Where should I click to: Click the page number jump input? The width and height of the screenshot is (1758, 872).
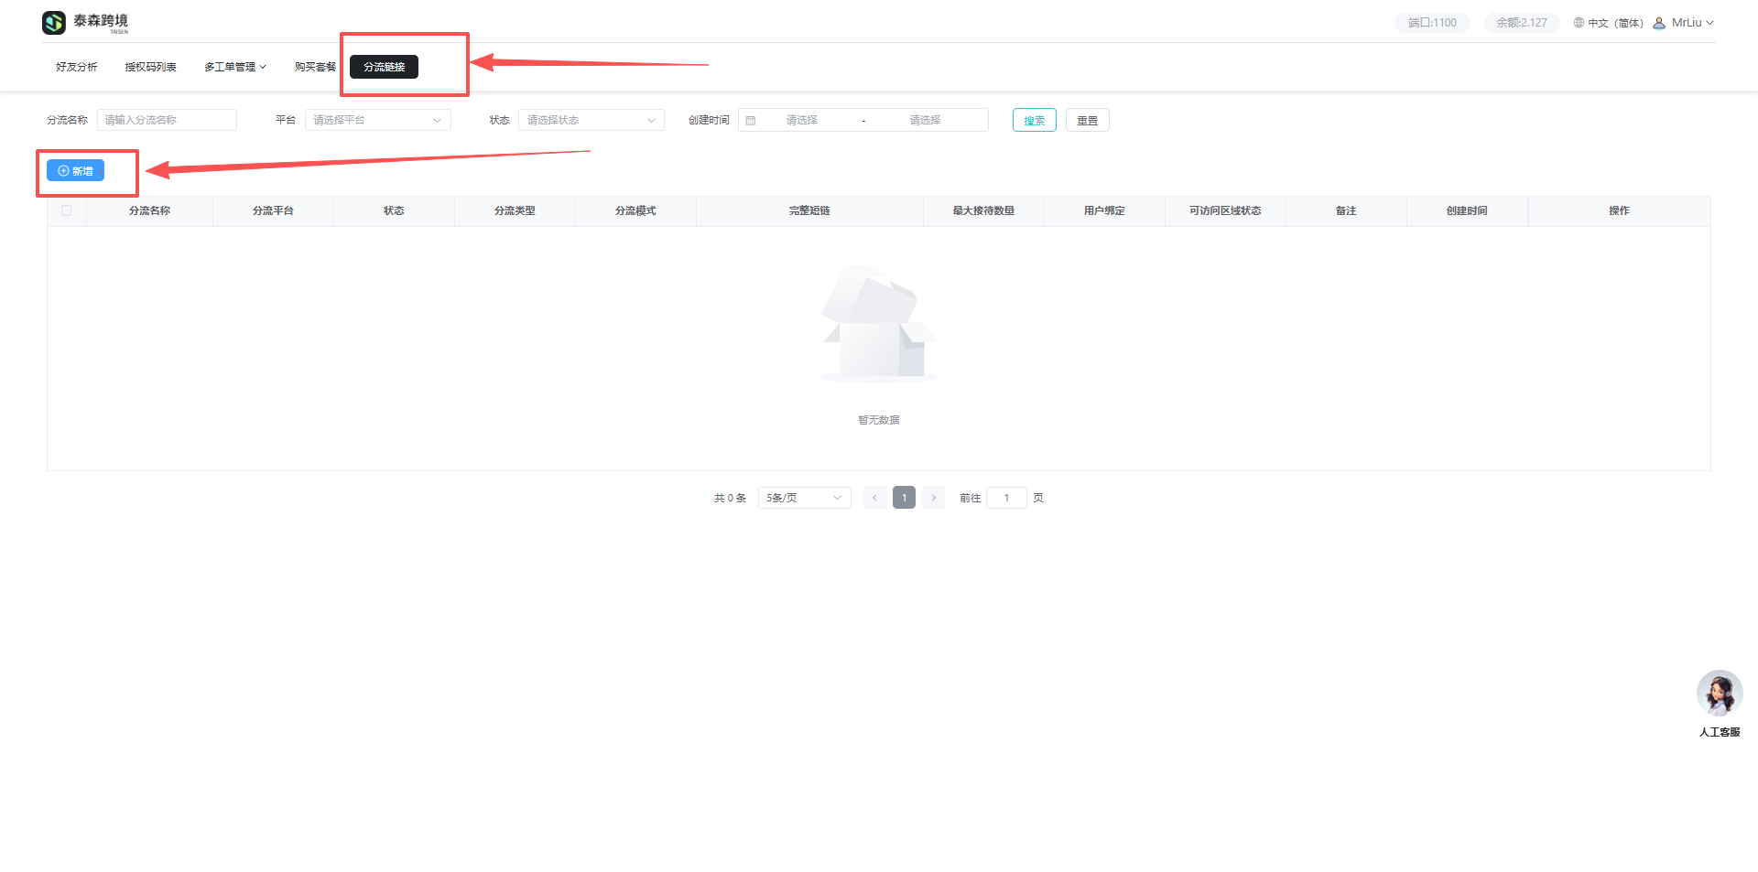(x=1006, y=498)
